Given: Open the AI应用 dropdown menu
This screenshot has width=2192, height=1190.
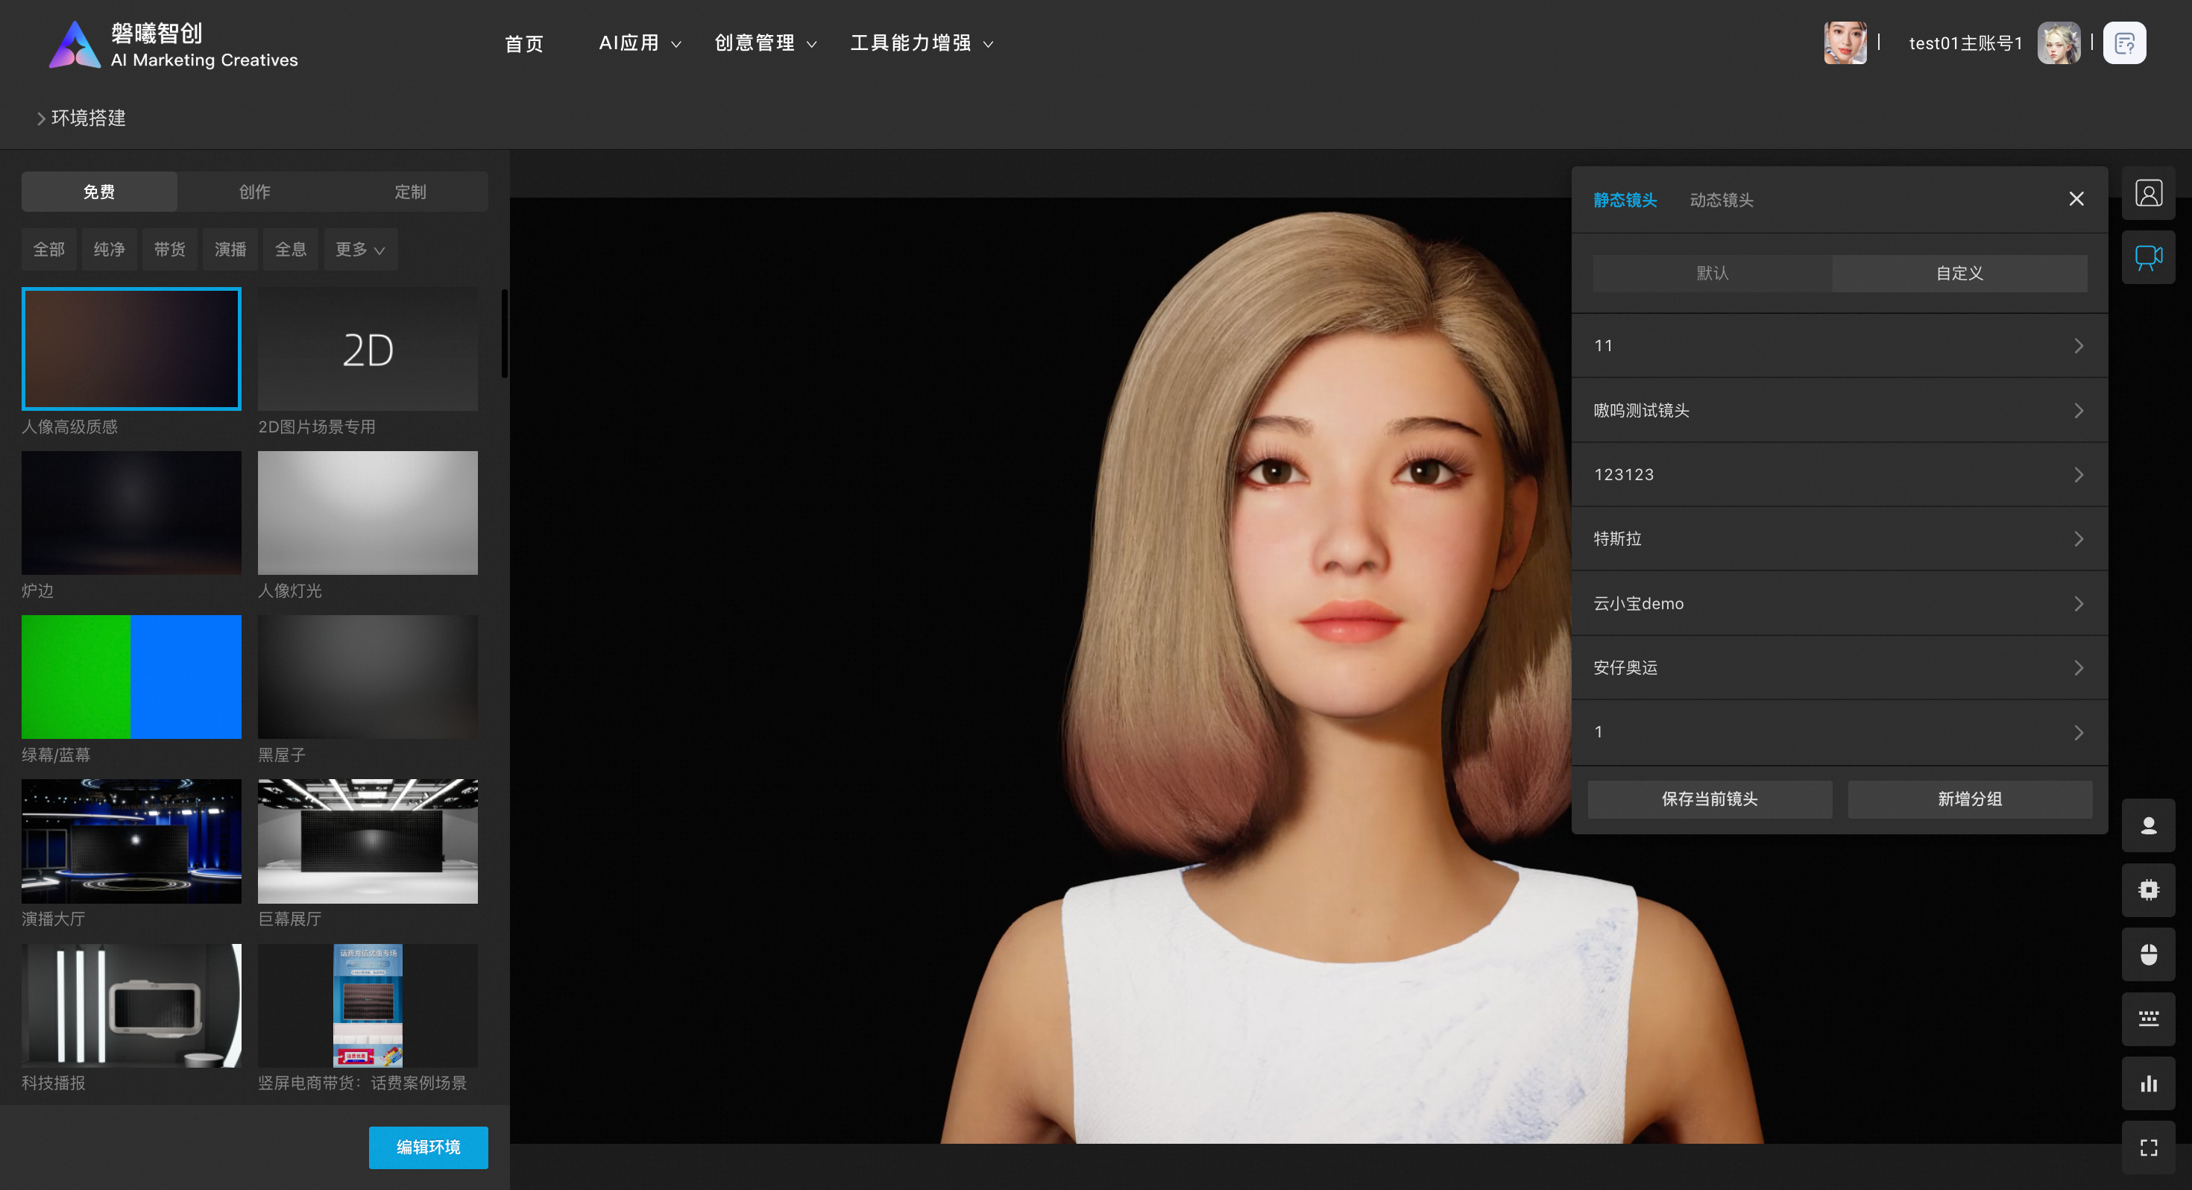Looking at the screenshot, I should 640,43.
